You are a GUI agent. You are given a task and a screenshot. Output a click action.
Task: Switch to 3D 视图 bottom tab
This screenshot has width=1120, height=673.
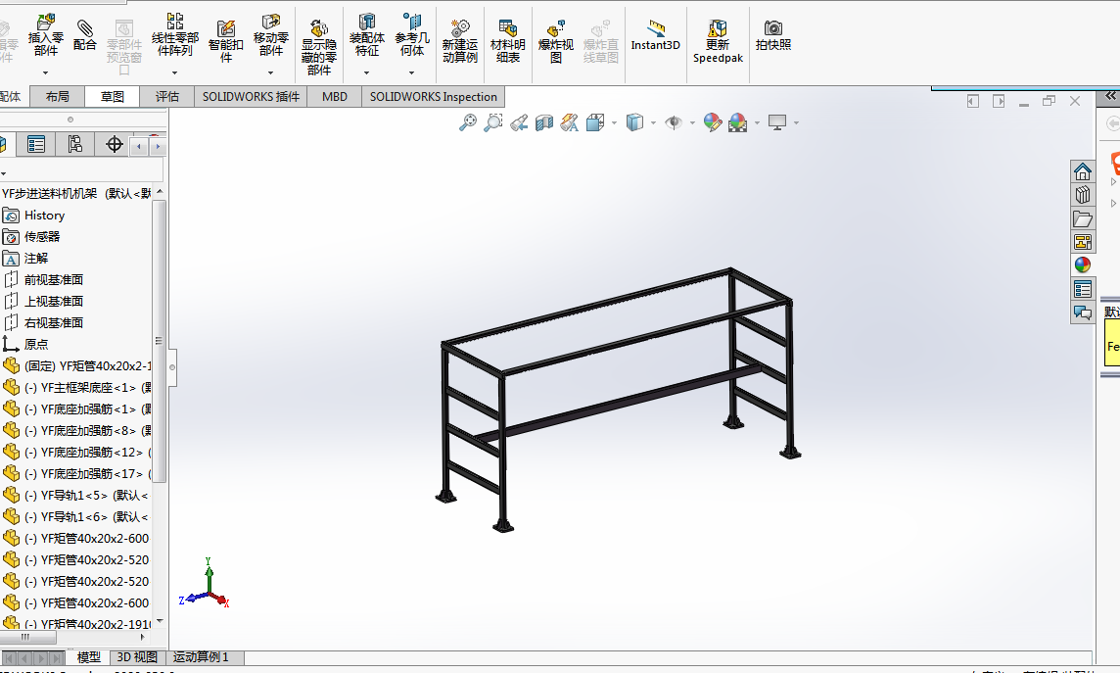tap(137, 657)
